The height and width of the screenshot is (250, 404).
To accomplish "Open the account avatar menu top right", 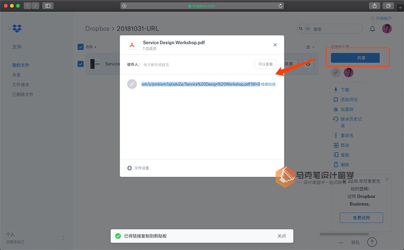I will click(x=387, y=29).
